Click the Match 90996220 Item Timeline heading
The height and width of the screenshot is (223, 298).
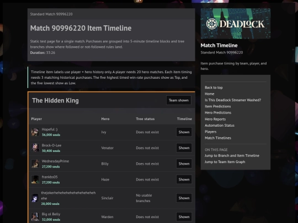81,28
